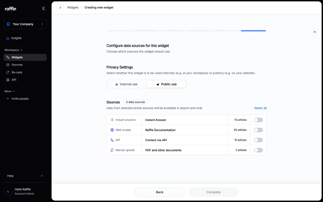The width and height of the screenshot is (323, 202).
Task: Click Creating new widget breadcrumb
Action: [x=99, y=7]
